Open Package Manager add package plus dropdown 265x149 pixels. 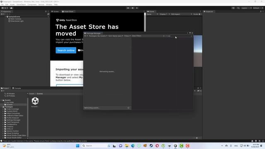pyautogui.click(x=86, y=36)
